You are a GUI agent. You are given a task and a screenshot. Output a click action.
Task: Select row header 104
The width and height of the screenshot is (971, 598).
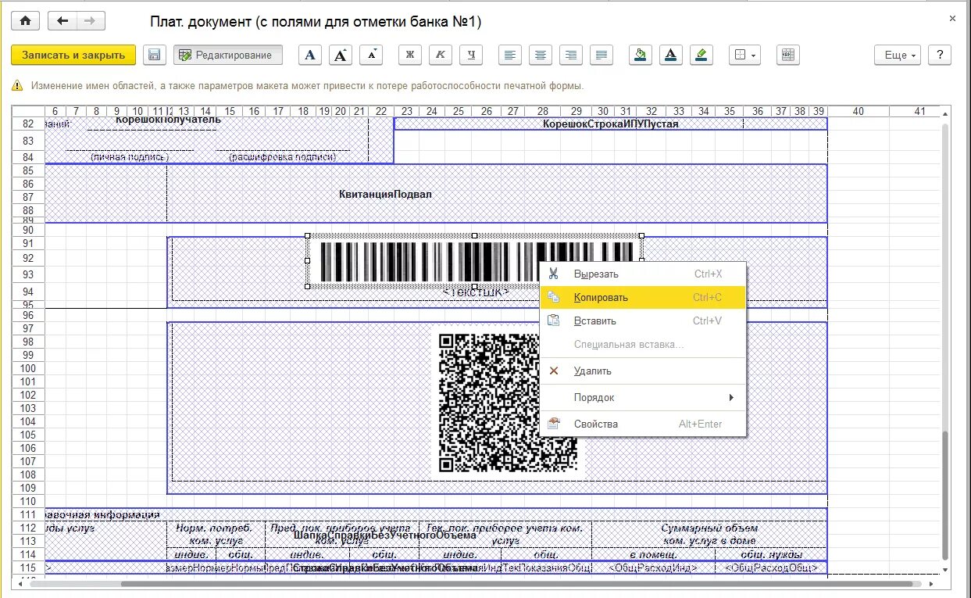pyautogui.click(x=28, y=421)
